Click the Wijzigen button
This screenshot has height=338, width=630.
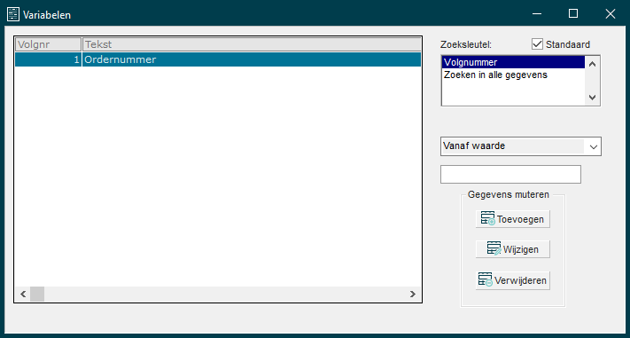point(513,249)
